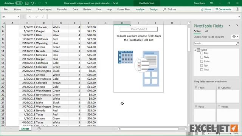
Task: Click the Cancel X formula bar icon
Action: (29, 17)
